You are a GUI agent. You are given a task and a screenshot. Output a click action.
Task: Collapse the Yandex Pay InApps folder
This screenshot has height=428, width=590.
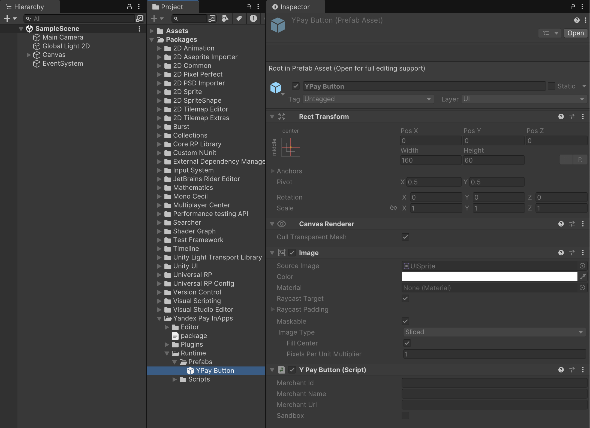(159, 318)
